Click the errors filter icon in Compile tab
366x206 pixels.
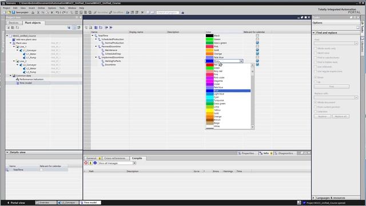click(x=86, y=163)
